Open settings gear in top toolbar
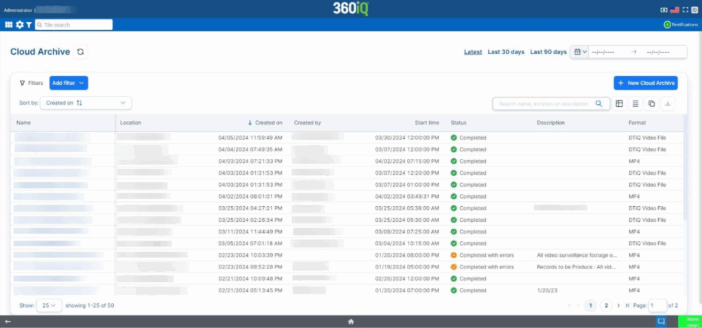This screenshot has height=328, width=702. click(x=19, y=25)
